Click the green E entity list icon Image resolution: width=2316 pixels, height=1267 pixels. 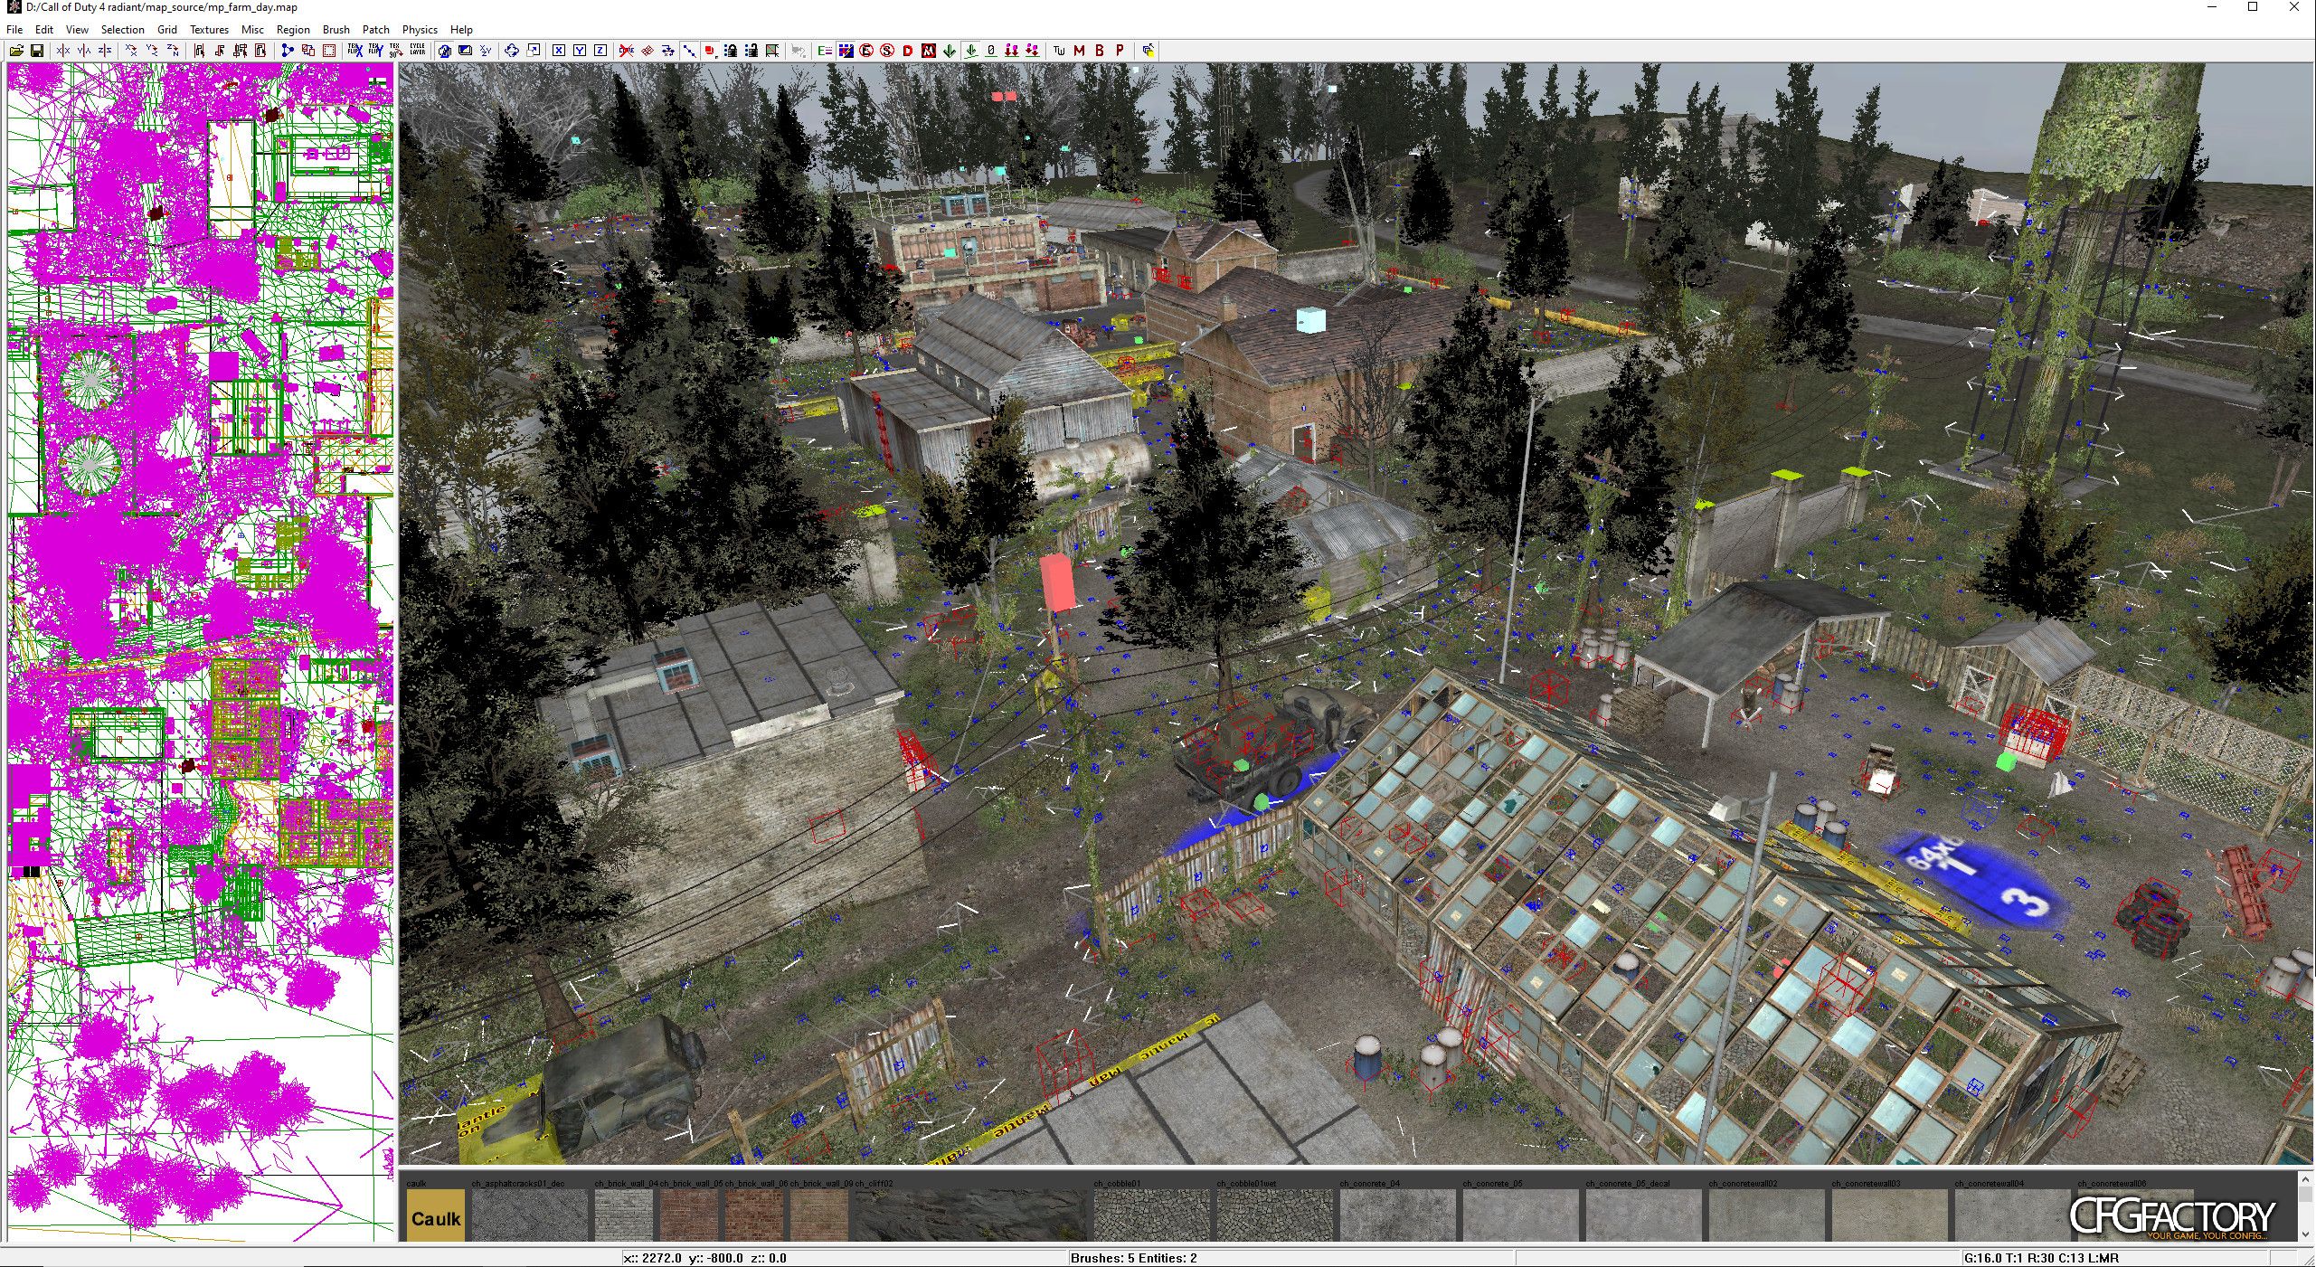tap(825, 51)
